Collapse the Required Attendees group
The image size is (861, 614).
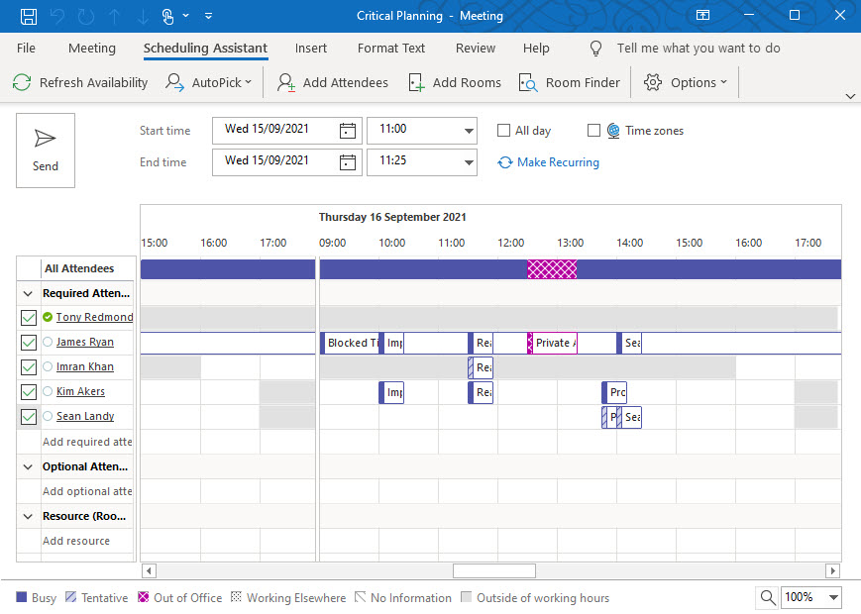28,293
